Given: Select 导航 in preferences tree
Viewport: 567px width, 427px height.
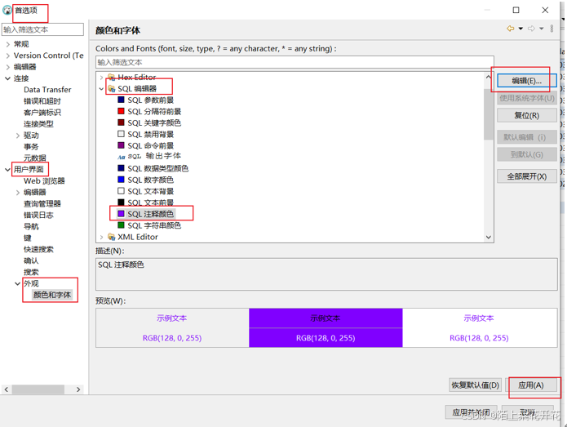Looking at the screenshot, I should tap(31, 226).
